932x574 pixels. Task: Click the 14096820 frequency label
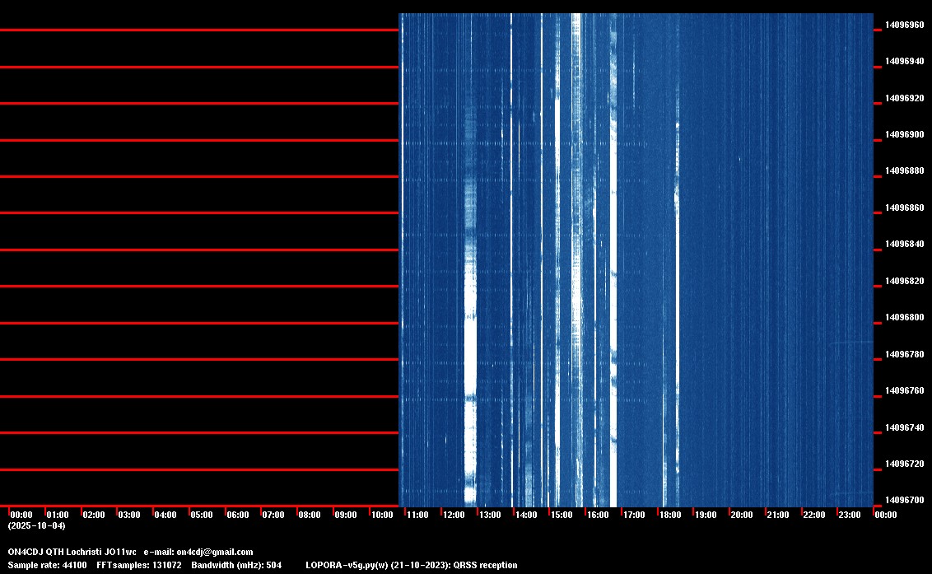[904, 281]
